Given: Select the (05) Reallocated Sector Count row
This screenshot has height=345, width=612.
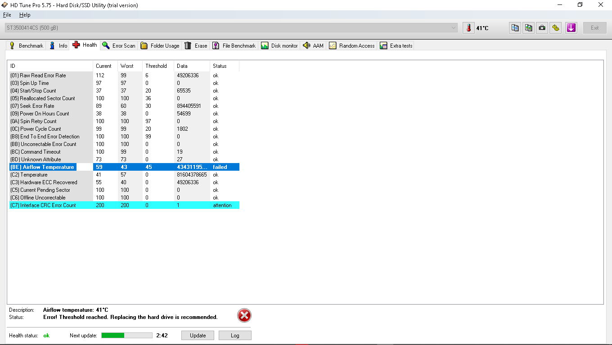Looking at the screenshot, I should [124, 98].
